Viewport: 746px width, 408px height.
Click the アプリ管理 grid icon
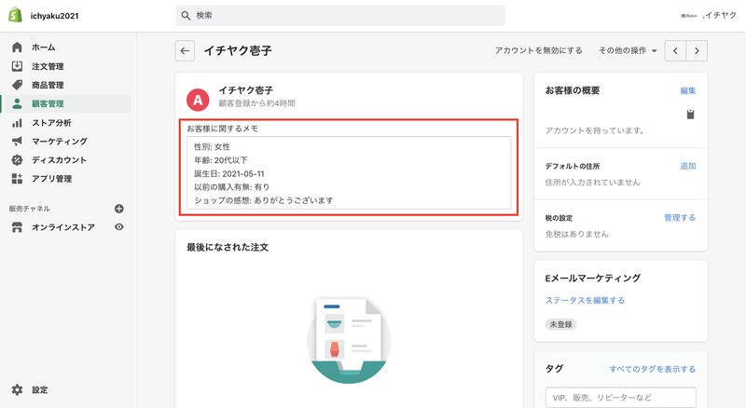click(17, 179)
